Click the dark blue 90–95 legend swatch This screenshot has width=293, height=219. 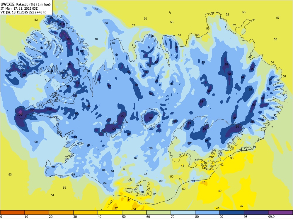pyautogui.click(x=232, y=213)
